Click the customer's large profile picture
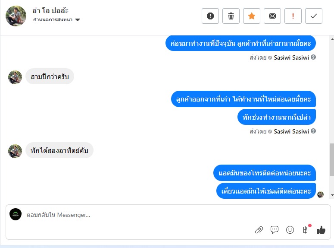 pyautogui.click(x=16, y=16)
